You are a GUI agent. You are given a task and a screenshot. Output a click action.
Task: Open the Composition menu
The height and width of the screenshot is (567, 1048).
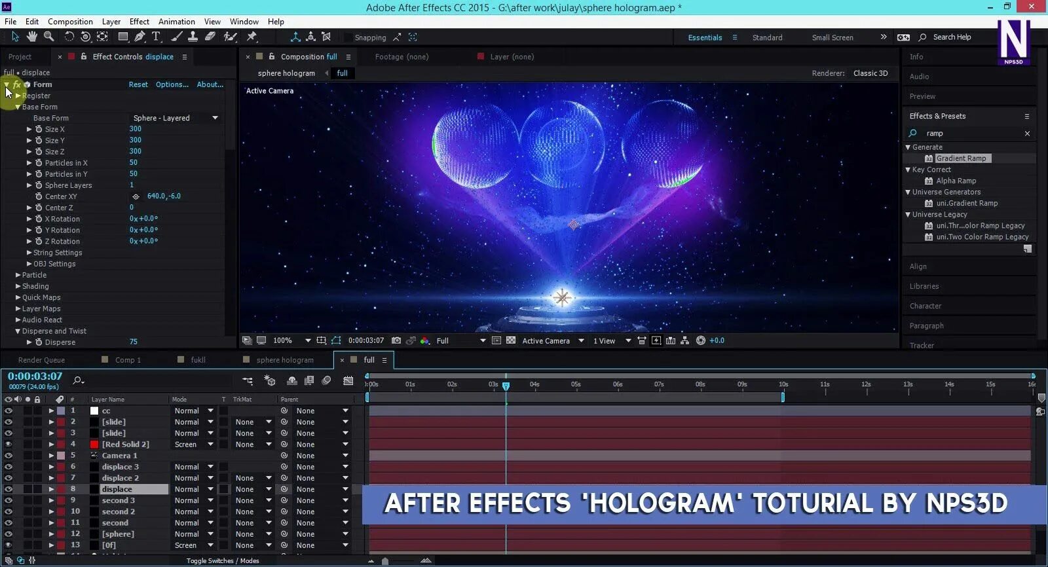(70, 22)
